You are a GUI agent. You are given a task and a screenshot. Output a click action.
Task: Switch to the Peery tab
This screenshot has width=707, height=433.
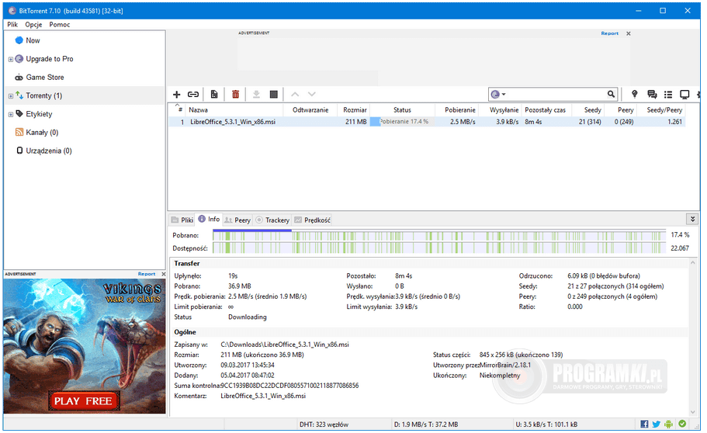pos(237,220)
